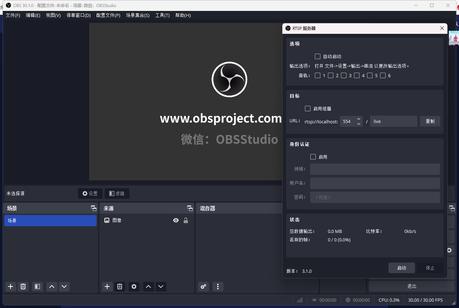The image size is (459, 308).
Task: Click the network signal icon in status bar
Action: pyautogui.click(x=300, y=300)
